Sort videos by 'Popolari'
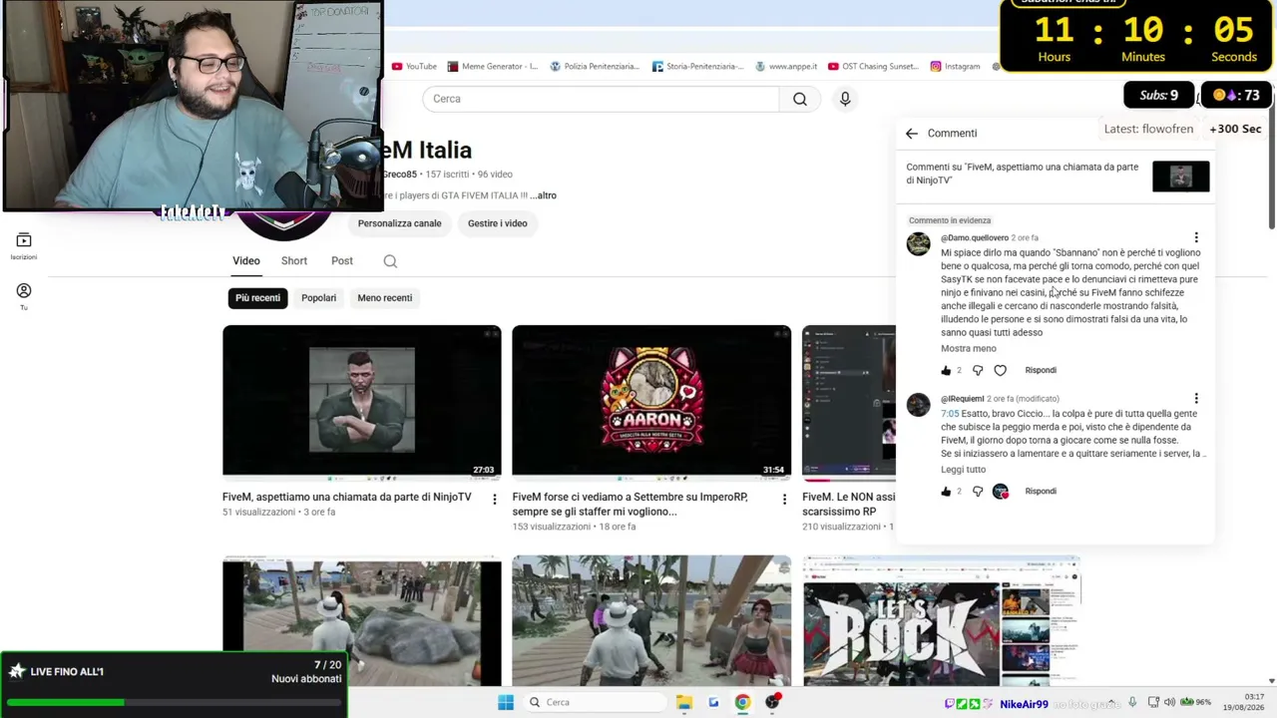The image size is (1277, 718). (x=319, y=298)
